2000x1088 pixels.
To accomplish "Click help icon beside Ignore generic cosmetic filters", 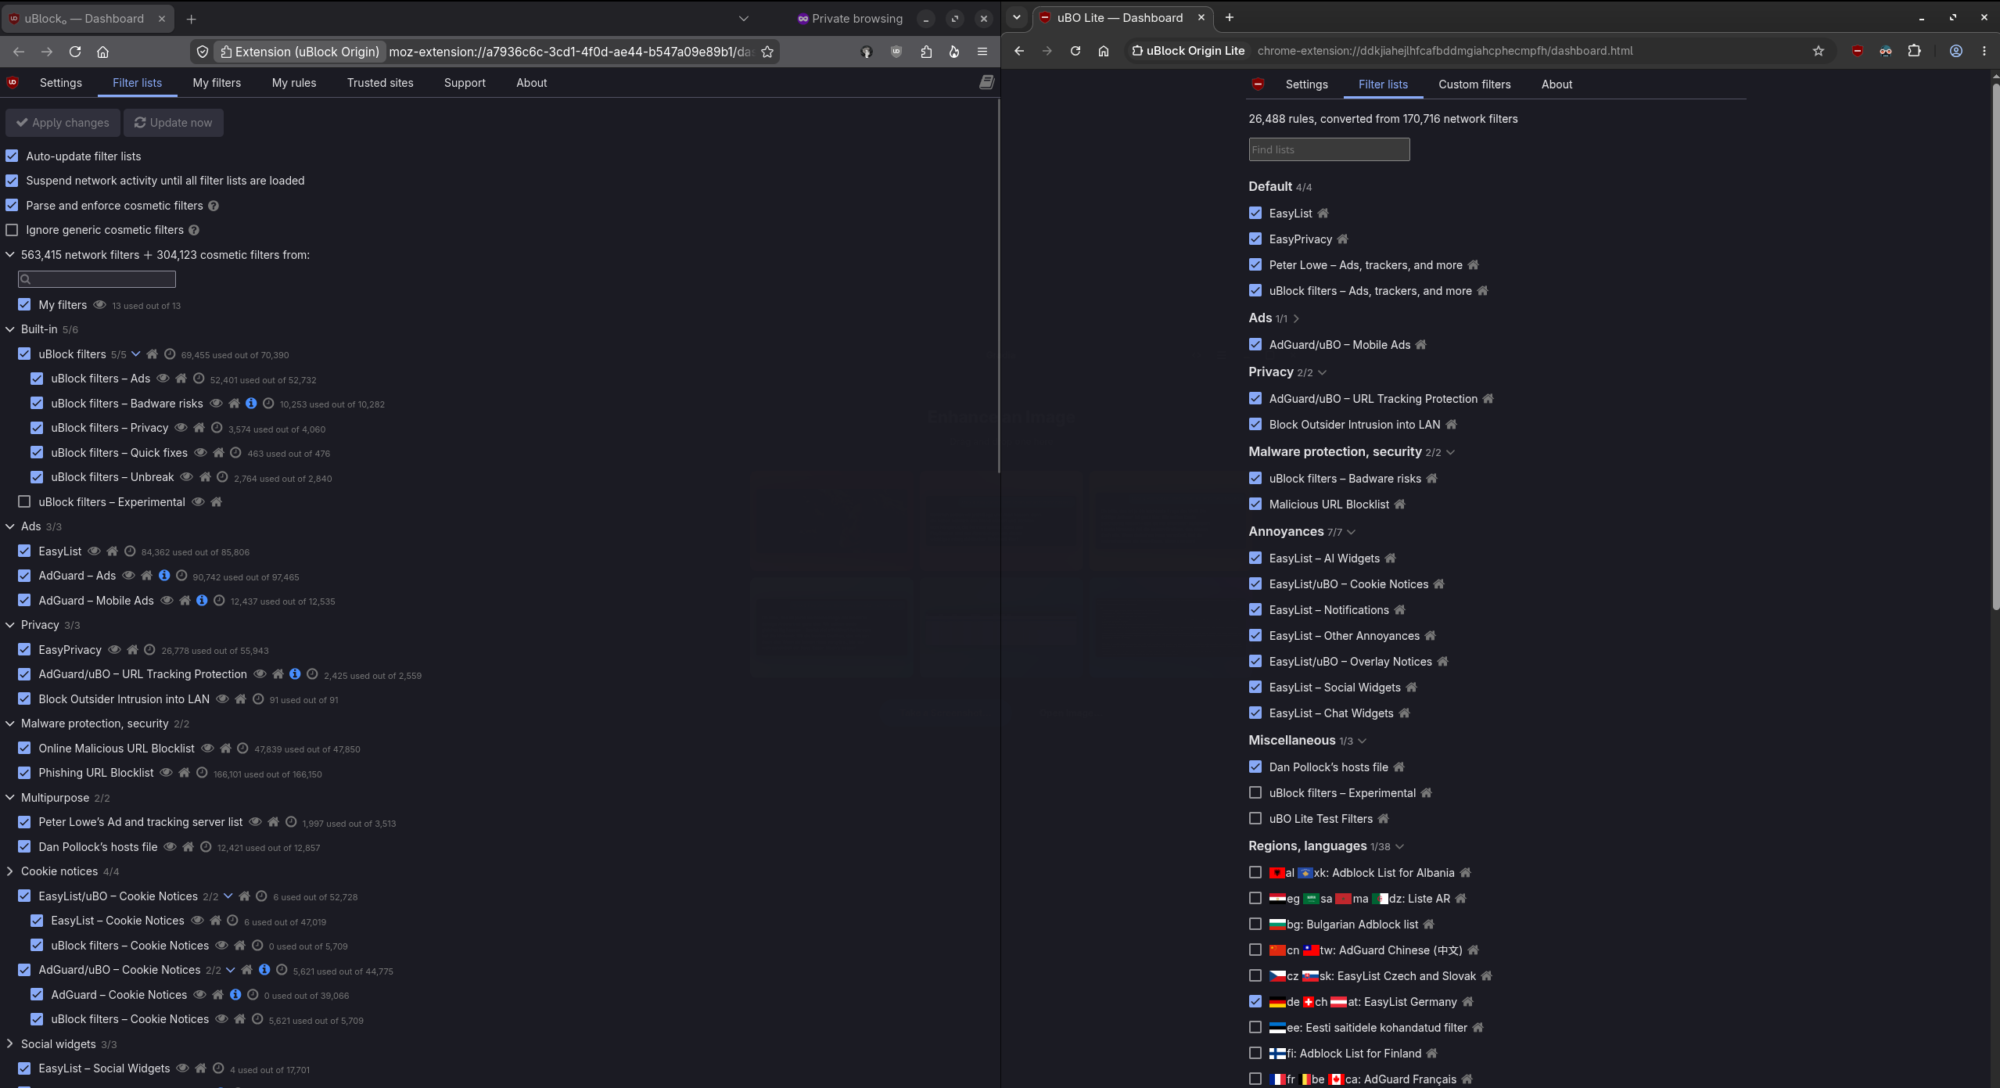I will [194, 230].
